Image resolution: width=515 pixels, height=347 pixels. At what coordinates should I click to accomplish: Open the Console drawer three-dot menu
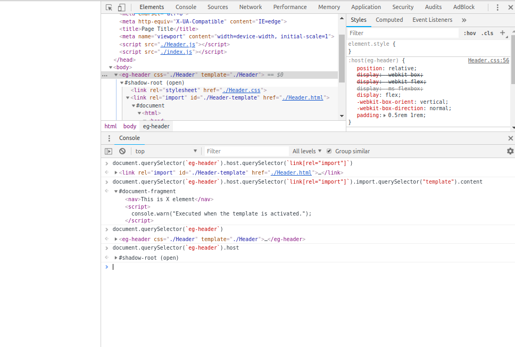(109, 138)
